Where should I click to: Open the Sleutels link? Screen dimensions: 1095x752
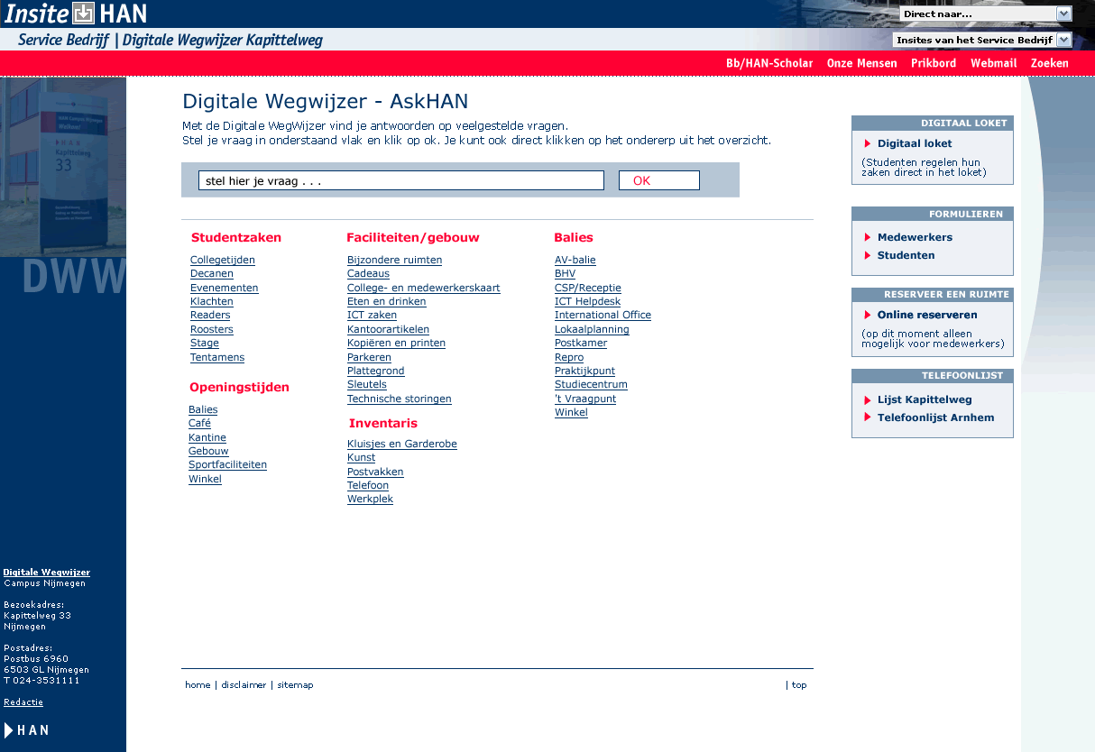point(367,385)
